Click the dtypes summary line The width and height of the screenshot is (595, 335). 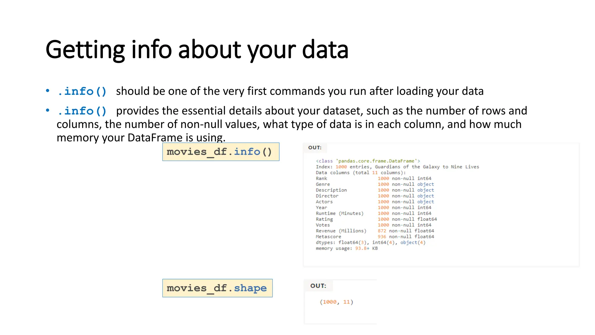coord(371,242)
